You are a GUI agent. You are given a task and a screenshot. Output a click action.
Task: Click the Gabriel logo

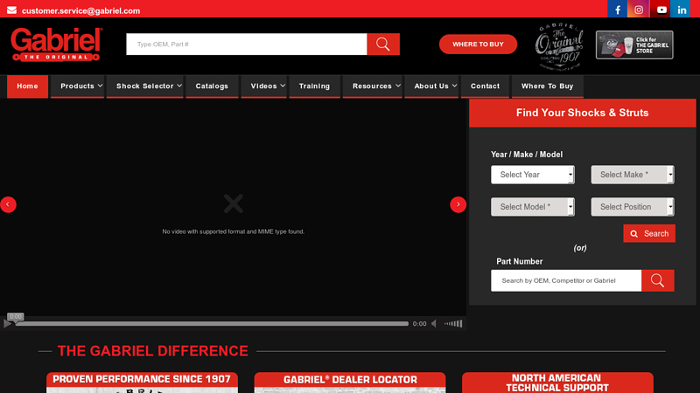pos(57,45)
